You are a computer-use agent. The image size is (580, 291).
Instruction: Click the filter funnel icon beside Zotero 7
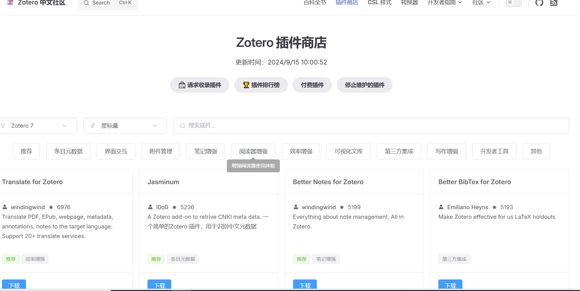(x=3, y=126)
